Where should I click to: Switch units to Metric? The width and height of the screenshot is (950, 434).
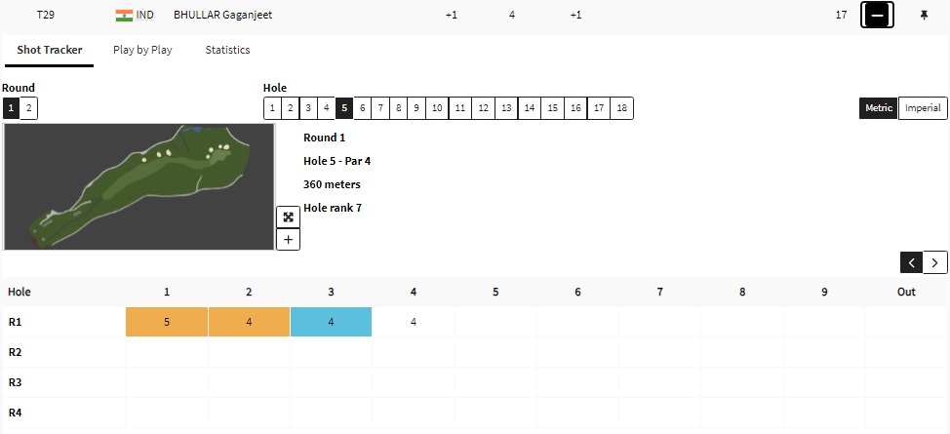878,108
